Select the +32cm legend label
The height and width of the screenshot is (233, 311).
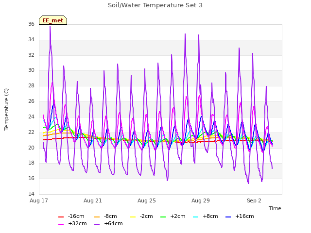point(77,223)
